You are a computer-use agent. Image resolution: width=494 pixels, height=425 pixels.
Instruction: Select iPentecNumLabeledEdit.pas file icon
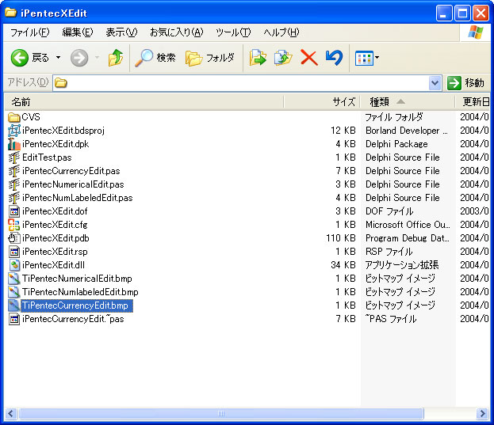(x=14, y=198)
